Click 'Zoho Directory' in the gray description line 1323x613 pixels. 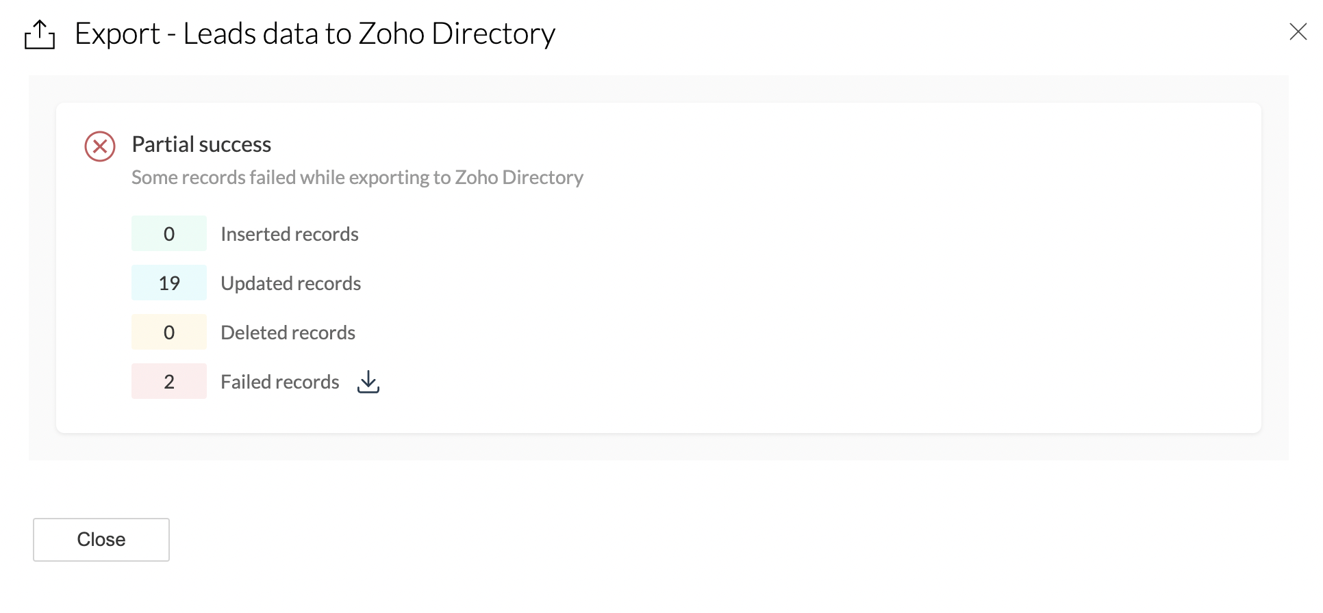click(x=519, y=177)
